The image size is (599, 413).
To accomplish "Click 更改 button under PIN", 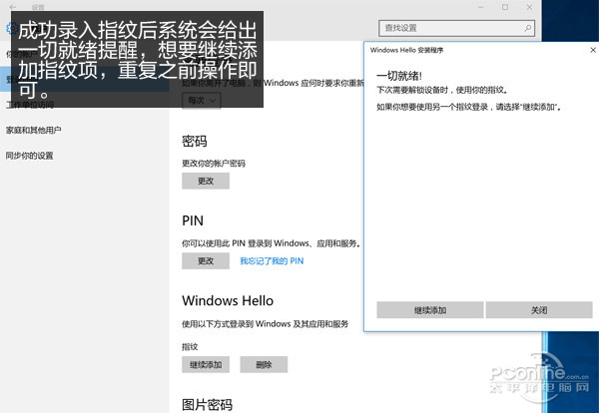I will [x=206, y=261].
